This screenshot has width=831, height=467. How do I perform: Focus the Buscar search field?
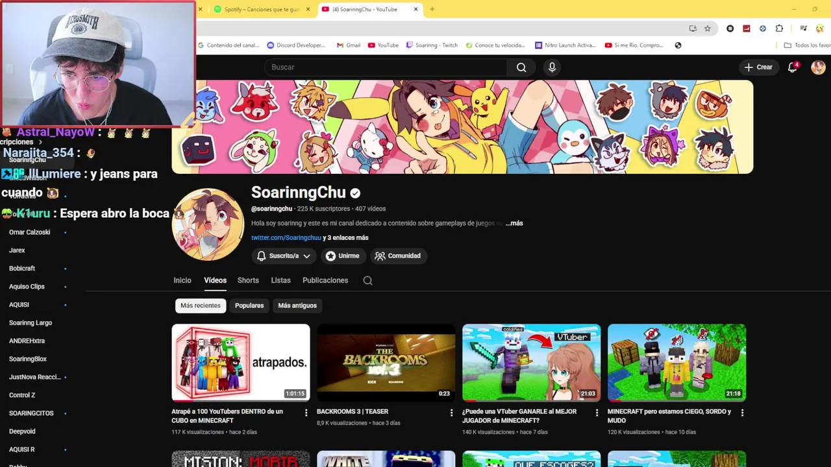(386, 67)
